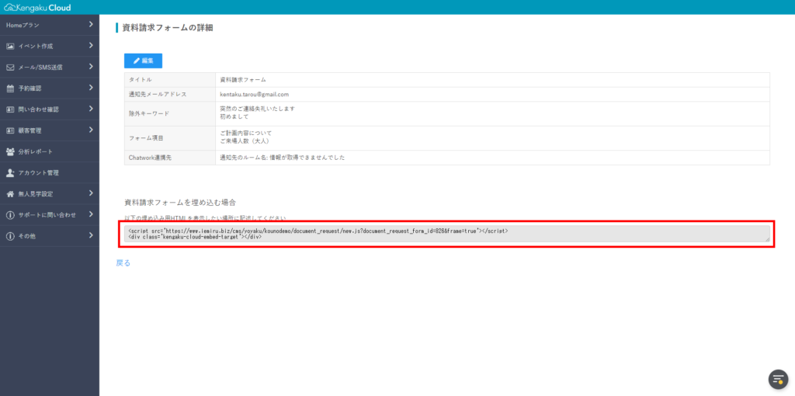Open the floating chat widget icon

pos(778,379)
